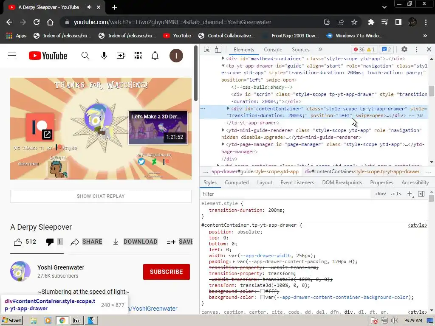Viewport: 435px width, 326px height.
Task: Click the #fff background-color swatch
Action: pyautogui.click(x=263, y=291)
